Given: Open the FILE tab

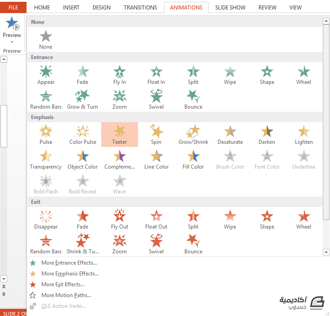Looking at the screenshot, I should (13, 7).
